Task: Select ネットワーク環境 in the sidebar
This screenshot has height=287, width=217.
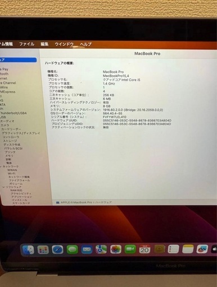Action: pos(19,177)
